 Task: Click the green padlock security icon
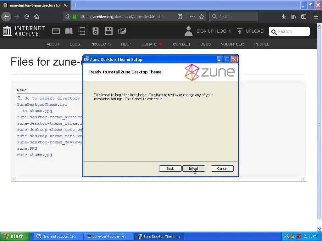74,17
